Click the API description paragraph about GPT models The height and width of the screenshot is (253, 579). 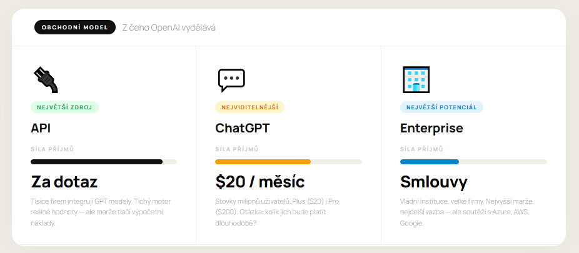click(101, 212)
